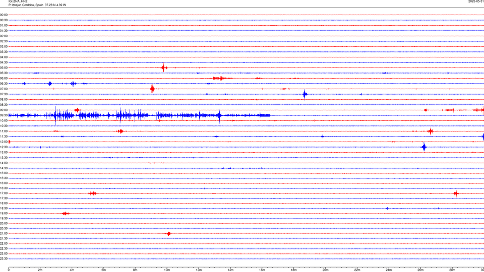Select the 13:00 trace time label
The image size is (484, 272).
tap(4, 152)
